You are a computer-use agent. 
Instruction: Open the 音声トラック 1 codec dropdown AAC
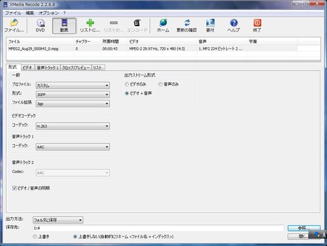(73, 147)
